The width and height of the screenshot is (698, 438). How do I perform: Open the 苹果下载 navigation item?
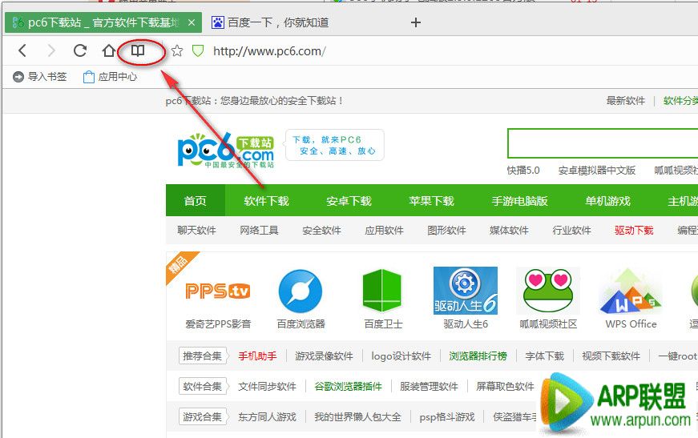coord(431,201)
